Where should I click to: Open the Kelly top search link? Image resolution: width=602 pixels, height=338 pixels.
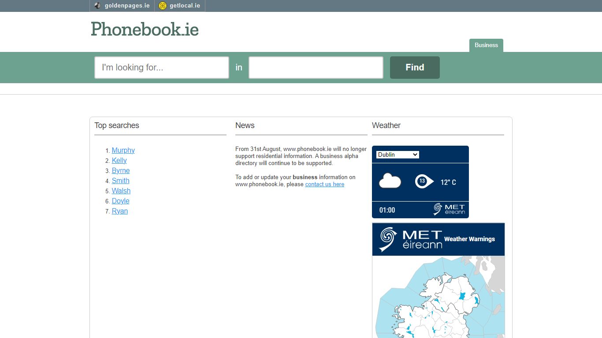(x=119, y=160)
